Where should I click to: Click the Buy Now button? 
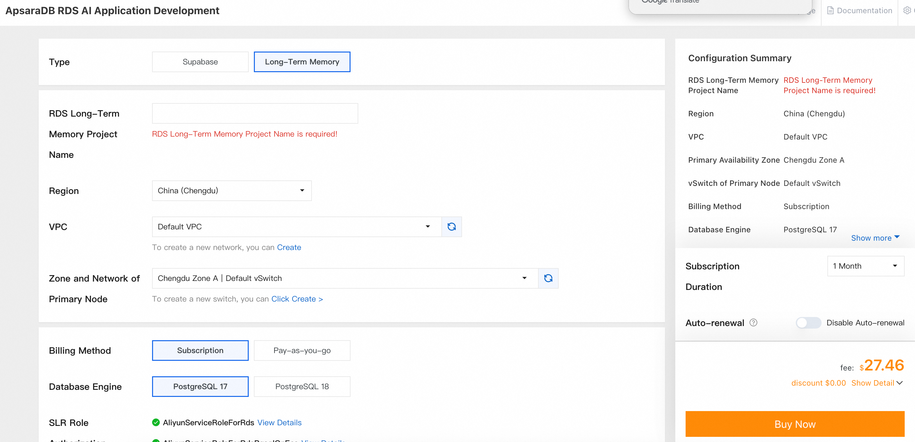[795, 424]
